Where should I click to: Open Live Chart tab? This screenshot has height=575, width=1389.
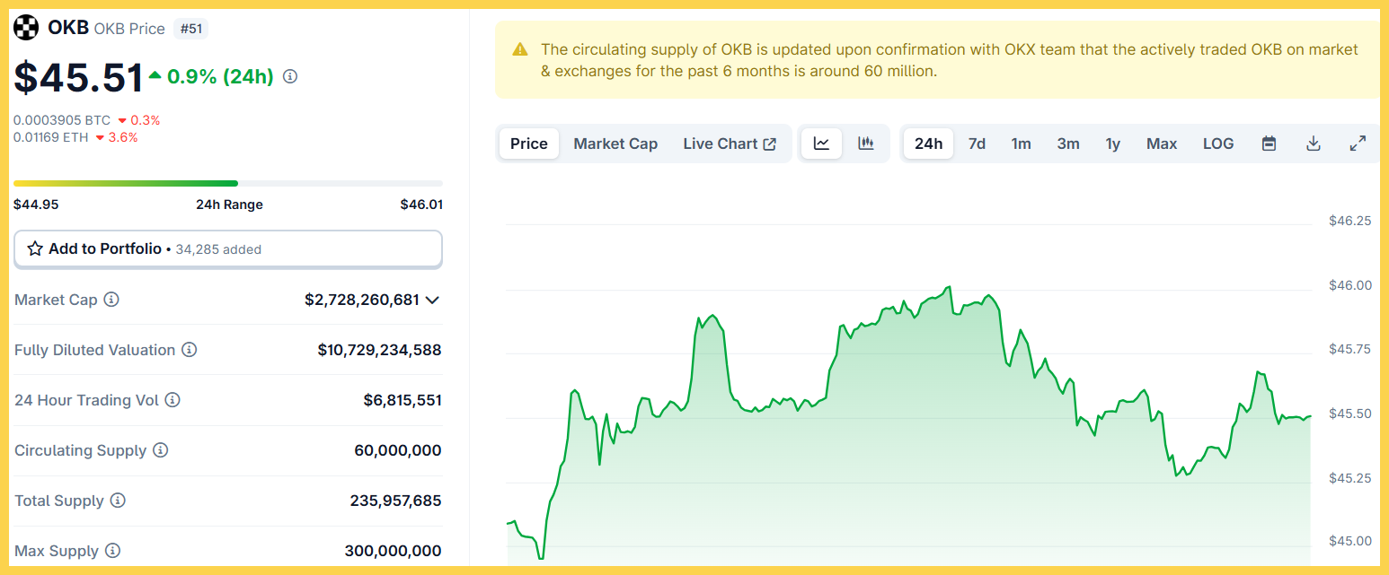pyautogui.click(x=730, y=144)
